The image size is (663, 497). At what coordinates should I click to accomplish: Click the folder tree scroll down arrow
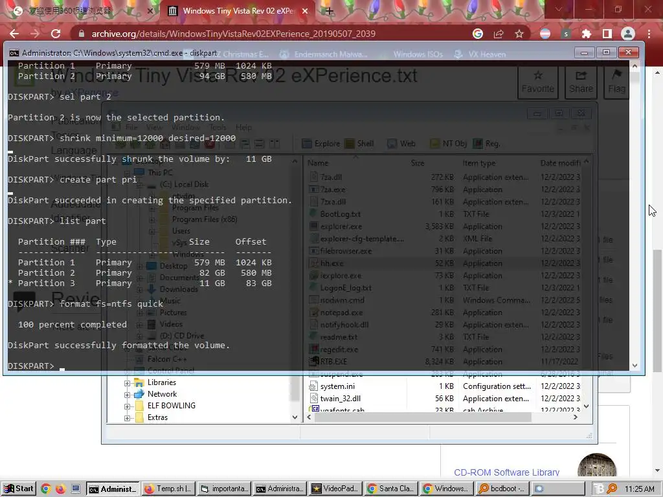295,417
